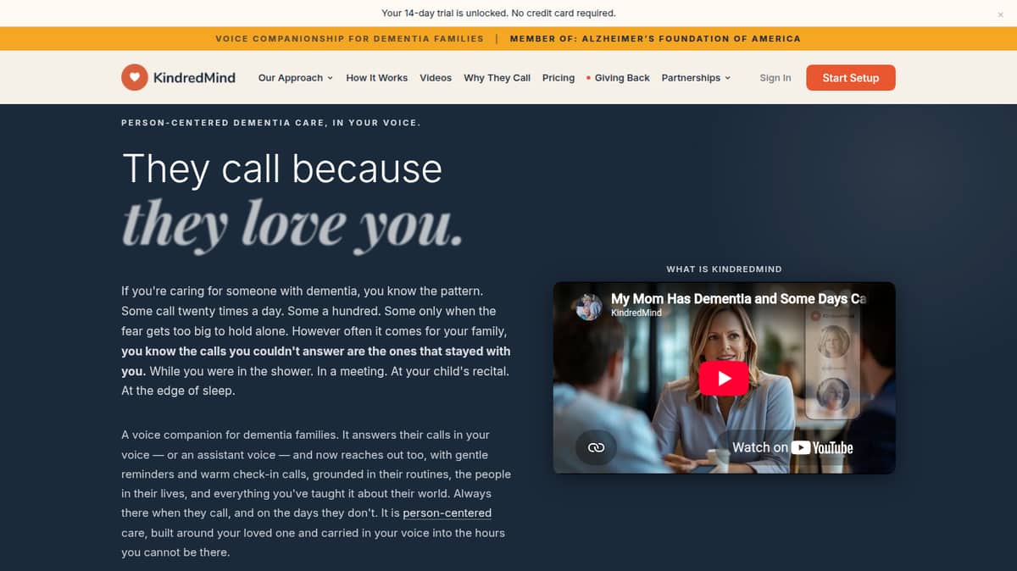This screenshot has height=571, width=1017.
Task: Click the 14-day trial is unlocked notice
Action: click(498, 14)
